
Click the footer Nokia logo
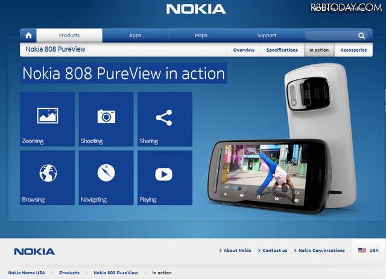[34, 251]
